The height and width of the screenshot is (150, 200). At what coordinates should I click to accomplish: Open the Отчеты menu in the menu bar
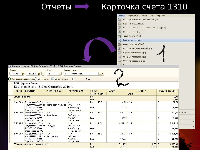121,16
